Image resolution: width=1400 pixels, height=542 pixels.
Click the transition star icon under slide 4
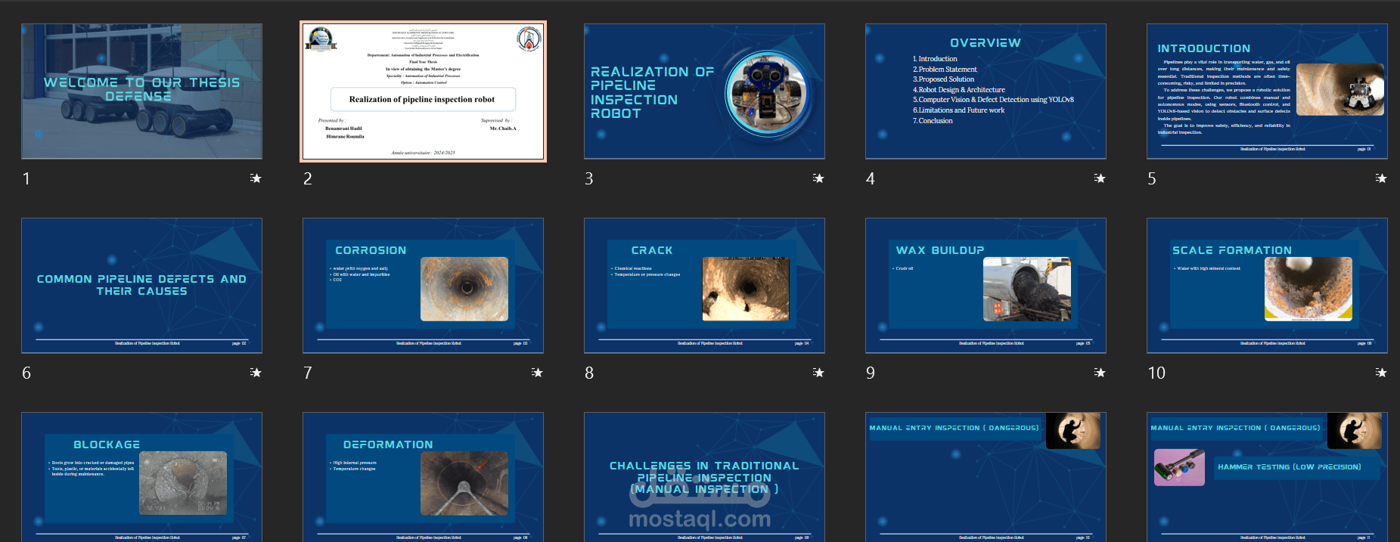[x=1100, y=178]
